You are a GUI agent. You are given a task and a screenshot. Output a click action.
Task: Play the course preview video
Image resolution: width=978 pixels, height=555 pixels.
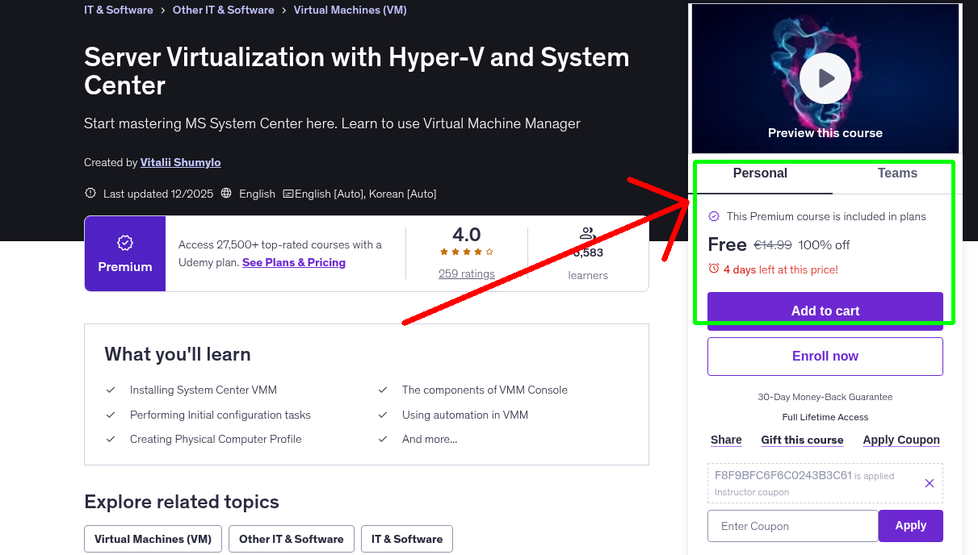[x=825, y=77]
